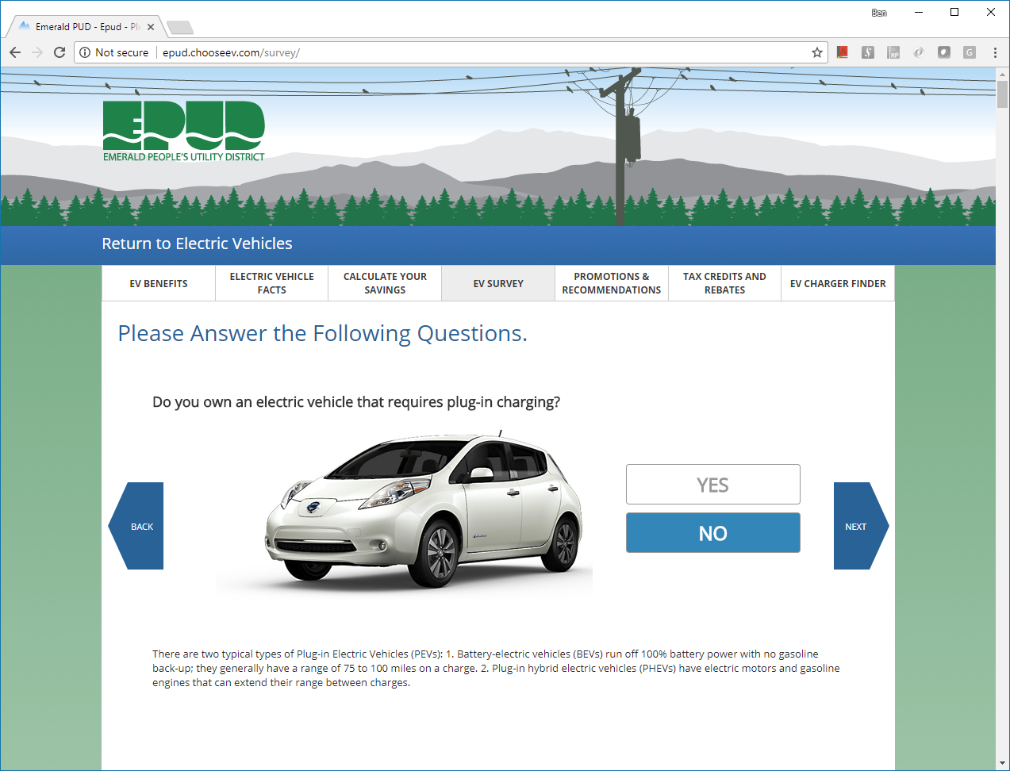Click the red book extension icon
The height and width of the screenshot is (771, 1010).
pos(843,52)
